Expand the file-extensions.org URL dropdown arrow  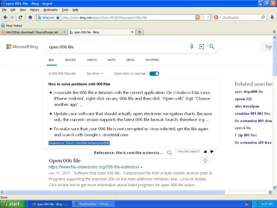pyautogui.click(x=141, y=167)
